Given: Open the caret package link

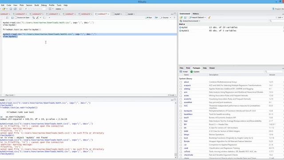Looking at the screenshot, I should 186,148.
